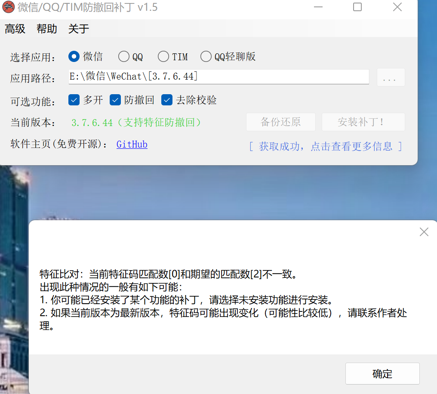Maximize the patcher window
The image size is (437, 394).
[357, 7]
